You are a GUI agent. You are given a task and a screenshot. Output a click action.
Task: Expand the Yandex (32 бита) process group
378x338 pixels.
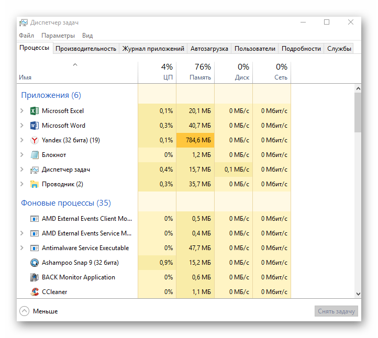click(x=22, y=140)
